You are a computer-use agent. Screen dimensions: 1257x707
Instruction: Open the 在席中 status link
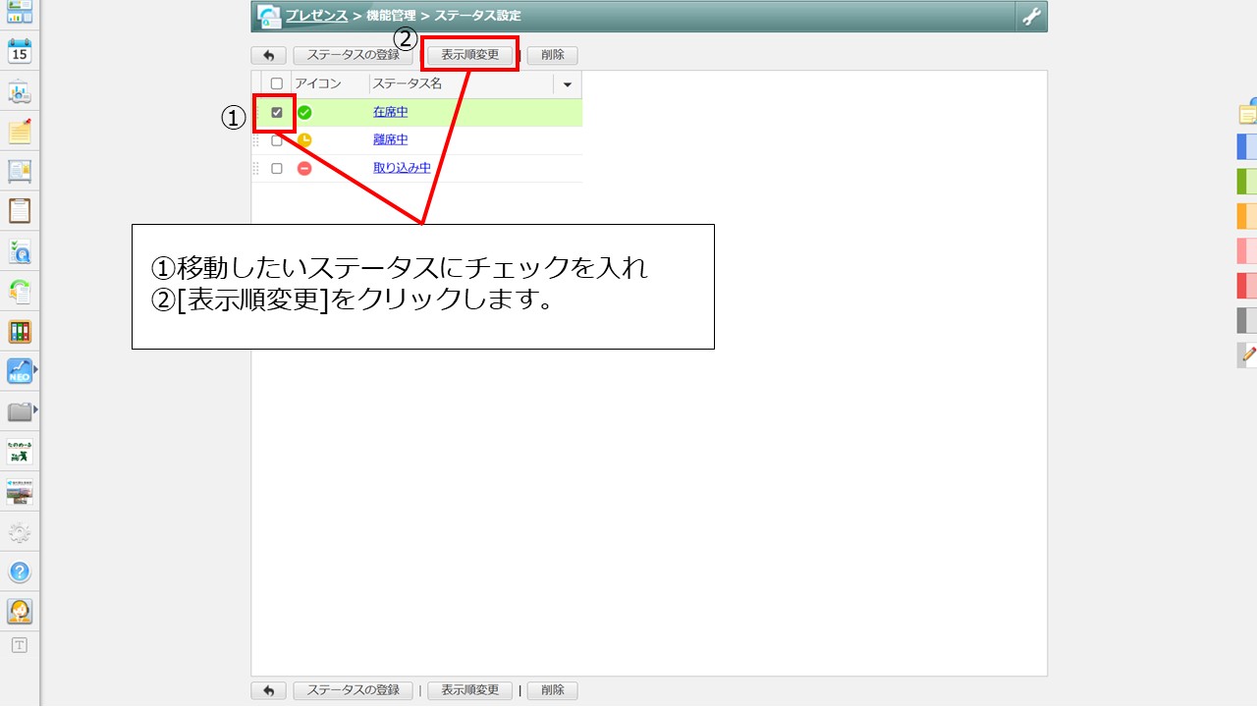390,112
